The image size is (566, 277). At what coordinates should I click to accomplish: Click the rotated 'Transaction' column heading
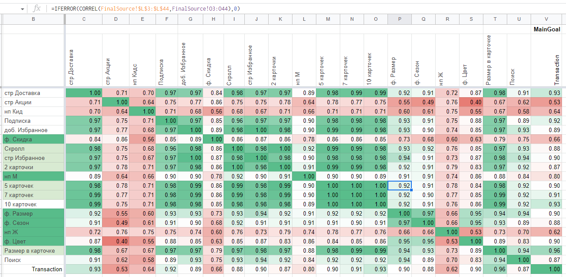(x=557, y=70)
